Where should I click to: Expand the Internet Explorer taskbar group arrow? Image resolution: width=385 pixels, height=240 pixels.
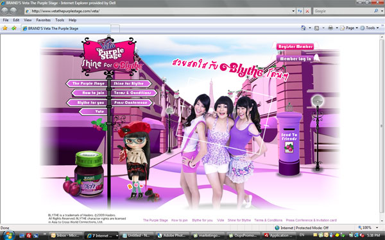pos(117,236)
